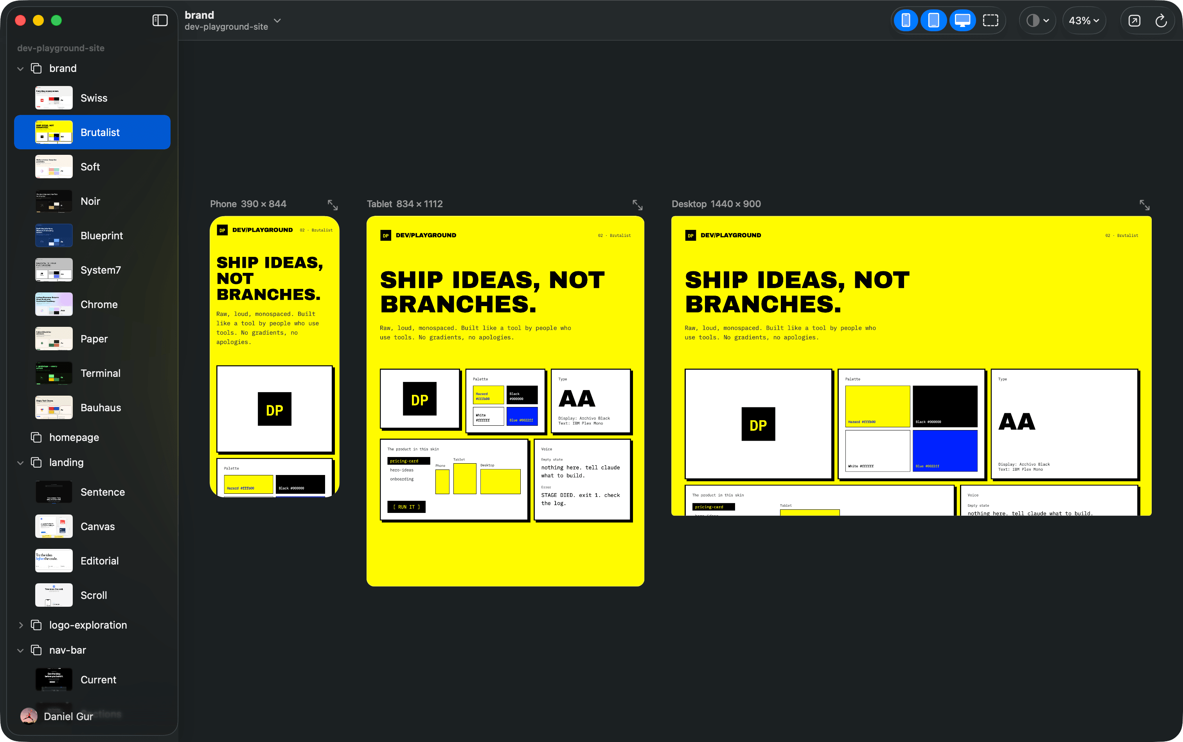The image size is (1183, 742).
Task: Click the pricing-card item in Tablet preview
Action: tap(408, 461)
